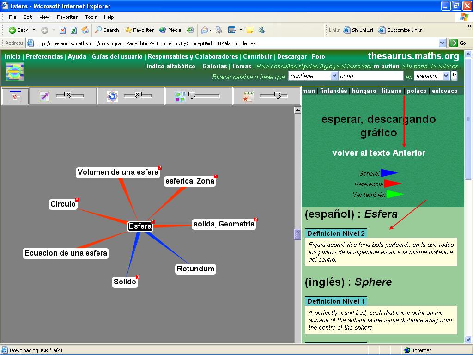The width and height of the screenshot is (473, 355).
Task: Open the Favorites menu in menu bar
Action: (x=67, y=17)
